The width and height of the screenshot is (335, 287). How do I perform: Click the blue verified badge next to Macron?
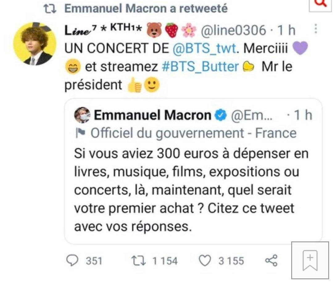pos(220,115)
